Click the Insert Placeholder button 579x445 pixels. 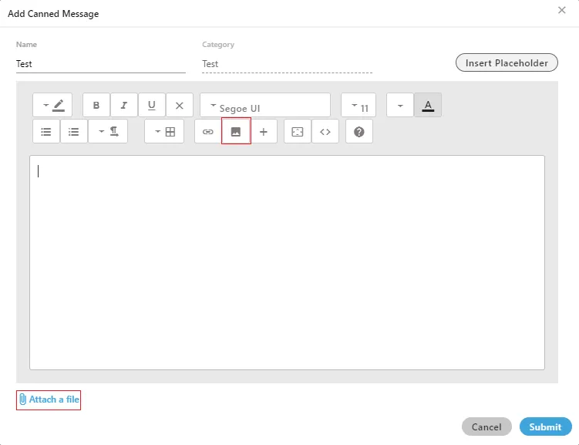pyautogui.click(x=507, y=62)
